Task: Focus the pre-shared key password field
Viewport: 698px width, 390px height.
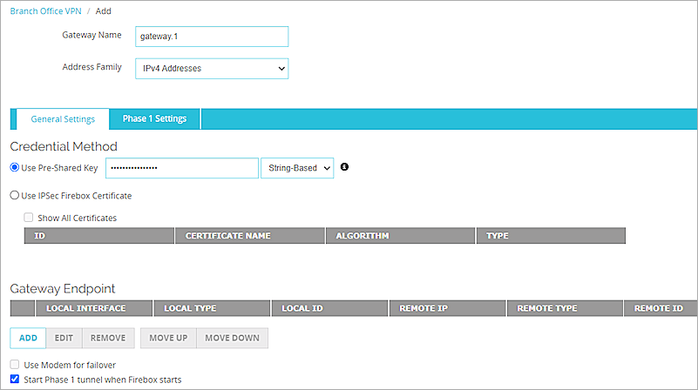Action: [x=181, y=168]
